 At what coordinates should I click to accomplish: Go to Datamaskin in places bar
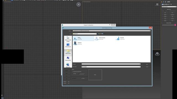tap(68, 59)
